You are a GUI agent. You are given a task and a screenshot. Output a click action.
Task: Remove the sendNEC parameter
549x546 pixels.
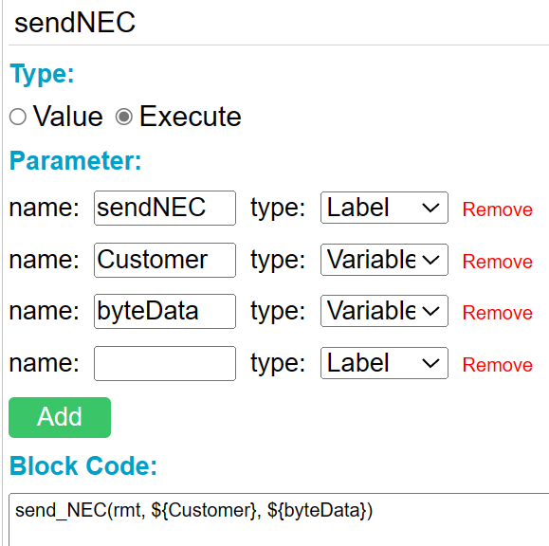(497, 209)
